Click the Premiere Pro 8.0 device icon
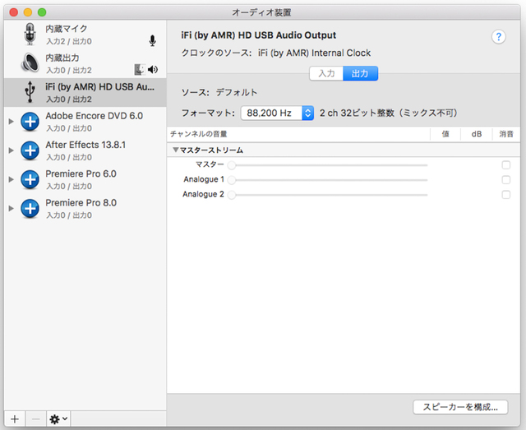Image resolution: width=526 pixels, height=430 pixels. point(30,208)
